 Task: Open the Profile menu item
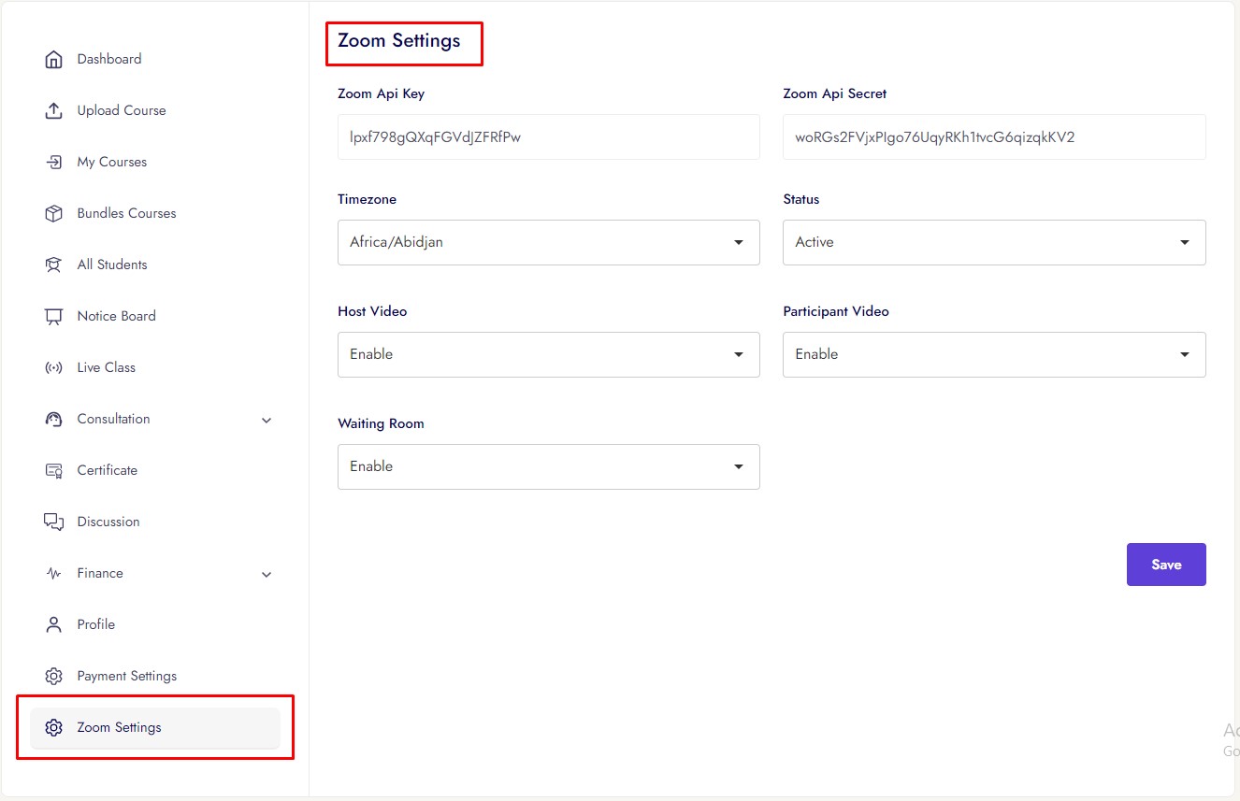tap(95, 625)
